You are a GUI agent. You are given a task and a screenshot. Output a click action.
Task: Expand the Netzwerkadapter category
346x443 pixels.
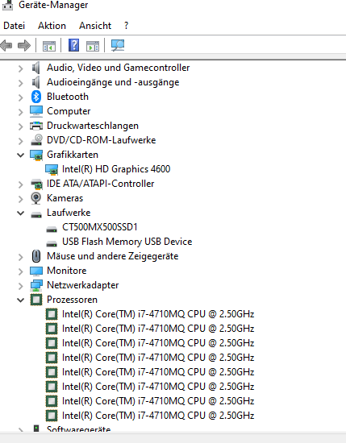click(21, 285)
